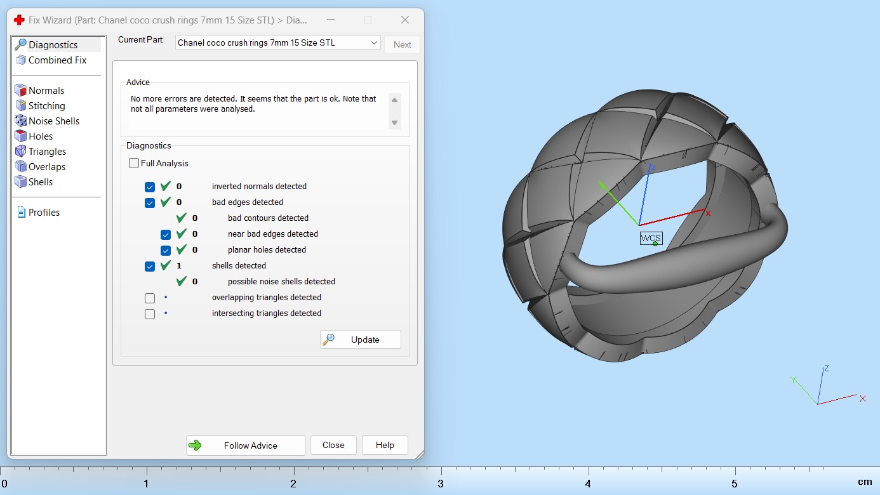Click the Noise Shells dice icon
880x495 pixels.
pyautogui.click(x=20, y=121)
